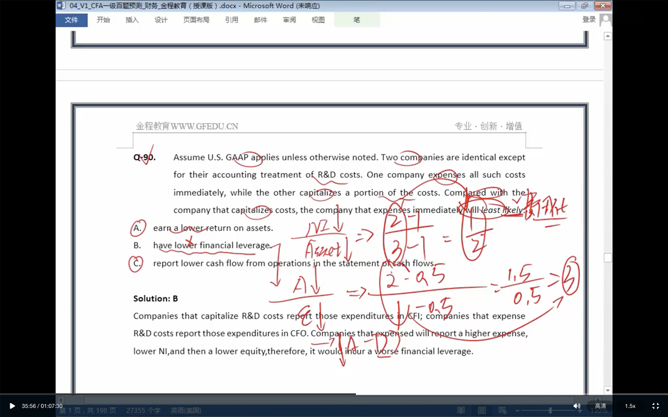Select the 引用 ribbon tab
Viewport: 668px width, 417px height.
(232, 19)
